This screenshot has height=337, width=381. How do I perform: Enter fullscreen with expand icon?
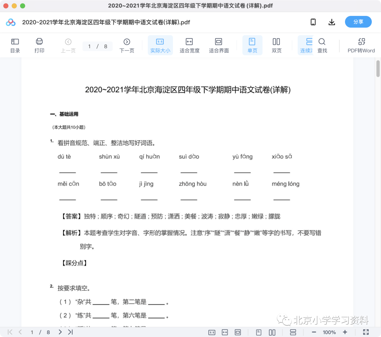pyautogui.click(x=366, y=332)
